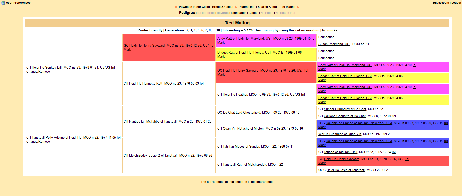Click Change under Heidi Ho Sonkey Bill

click(32, 72)
